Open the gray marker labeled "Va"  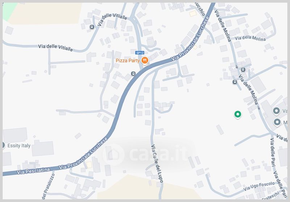(276, 111)
